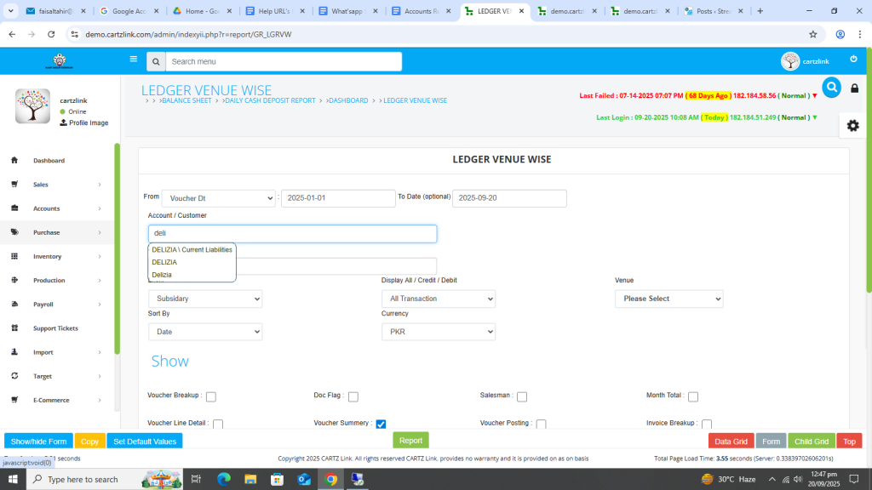
Task: Open BALANCE SHEET breadcrumb link
Action: click(x=186, y=100)
